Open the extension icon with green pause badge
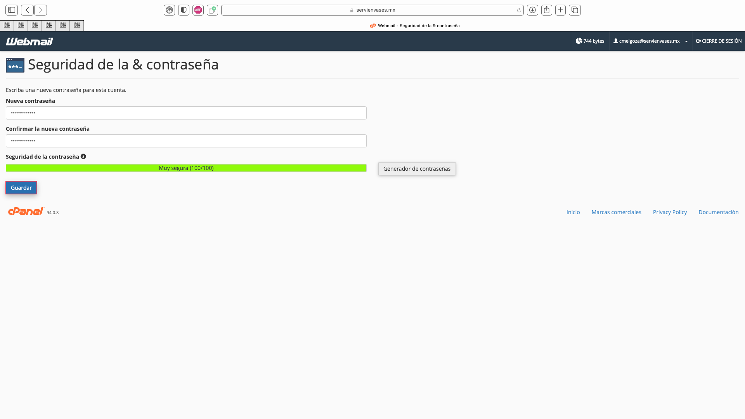The width and height of the screenshot is (745, 419). pyautogui.click(x=212, y=10)
